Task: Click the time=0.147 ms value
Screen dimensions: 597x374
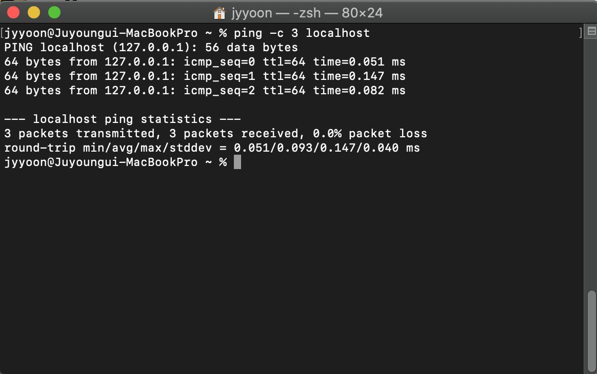Action: pyautogui.click(x=359, y=76)
